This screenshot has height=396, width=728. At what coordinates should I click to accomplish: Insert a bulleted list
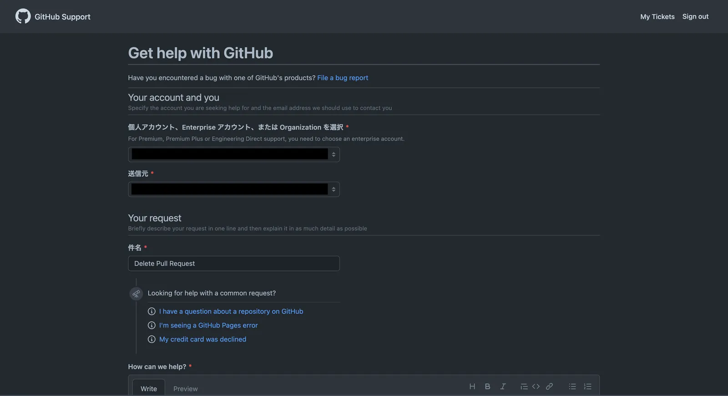572,386
